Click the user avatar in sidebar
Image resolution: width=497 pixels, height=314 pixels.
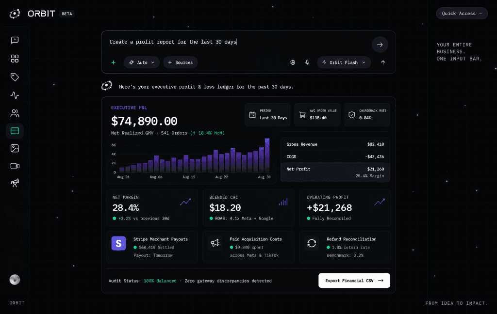(x=15, y=280)
